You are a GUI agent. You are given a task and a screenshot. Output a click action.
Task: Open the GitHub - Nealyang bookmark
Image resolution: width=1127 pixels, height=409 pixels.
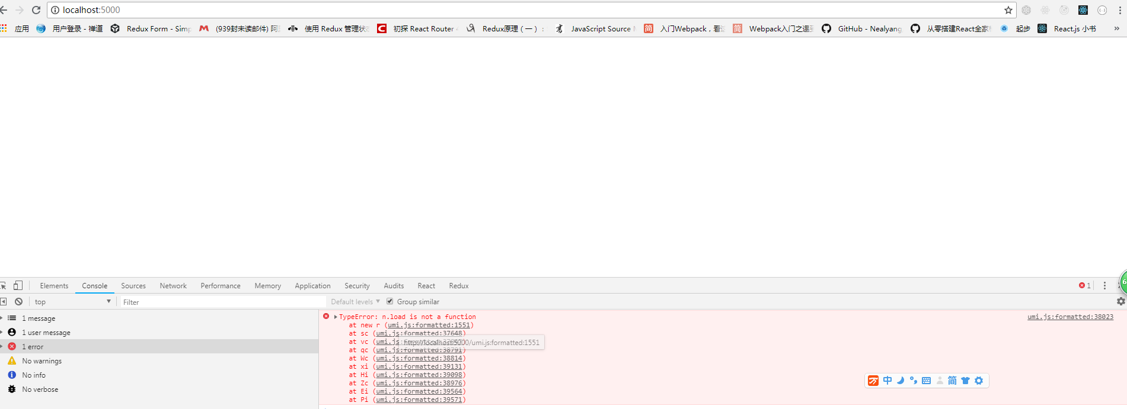[x=862, y=28]
